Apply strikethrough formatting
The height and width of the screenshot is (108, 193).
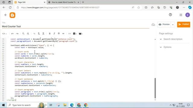click(x=59, y=34)
